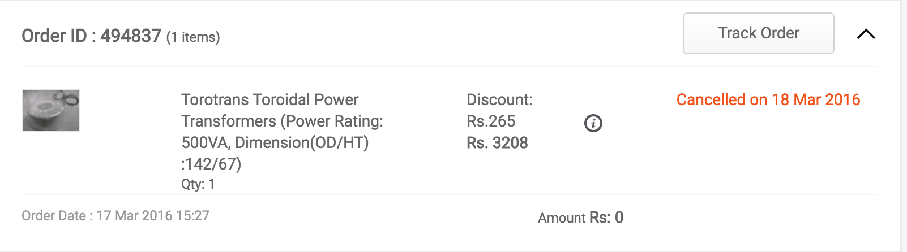Select the "17 Mar 2016 15:27" timestamp

[x=153, y=216]
